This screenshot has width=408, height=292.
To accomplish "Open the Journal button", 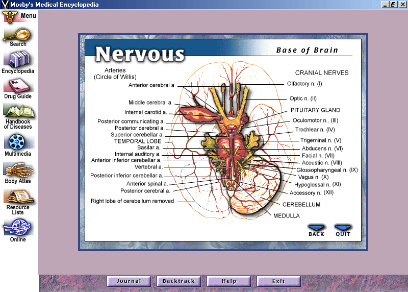I will [x=129, y=281].
